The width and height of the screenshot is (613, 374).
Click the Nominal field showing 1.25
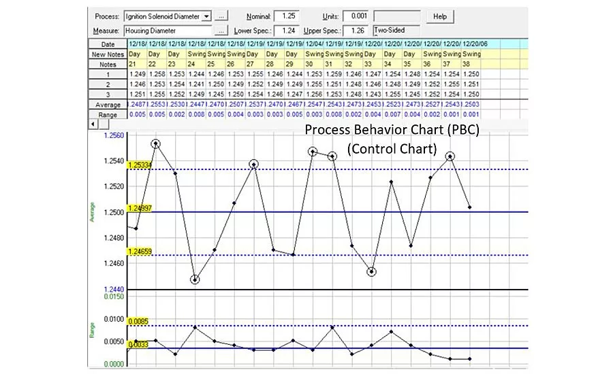point(287,16)
